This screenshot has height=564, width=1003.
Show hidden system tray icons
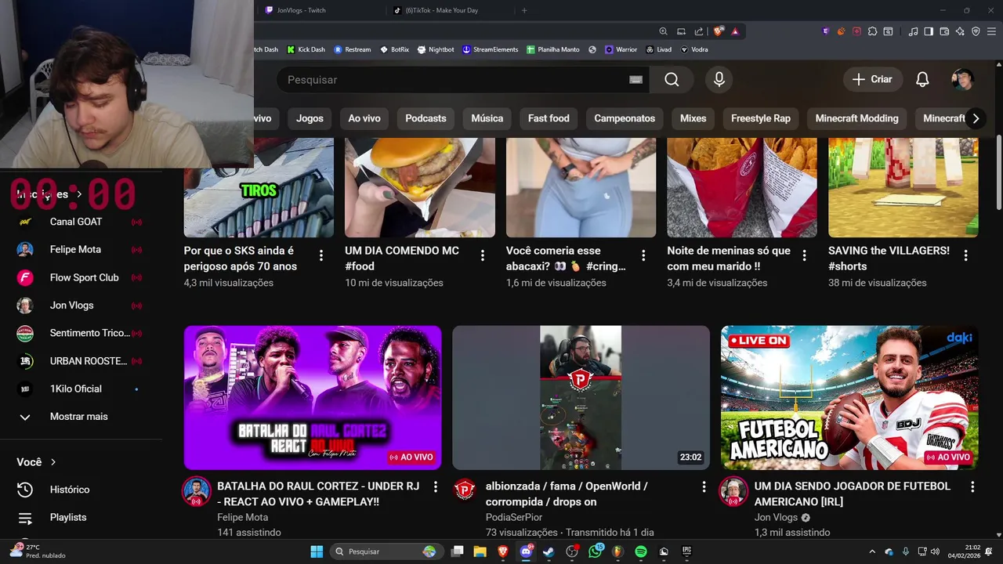(872, 551)
